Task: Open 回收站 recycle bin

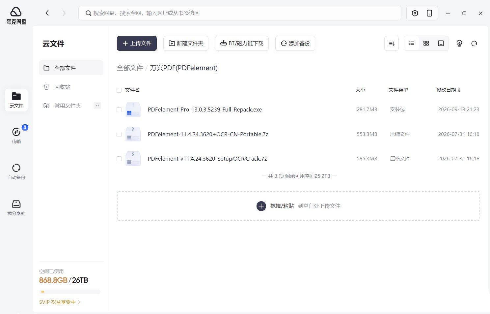Action: click(71, 87)
